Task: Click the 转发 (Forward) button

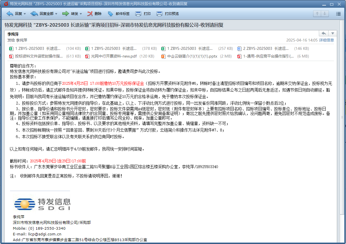Action: (x=70, y=13)
